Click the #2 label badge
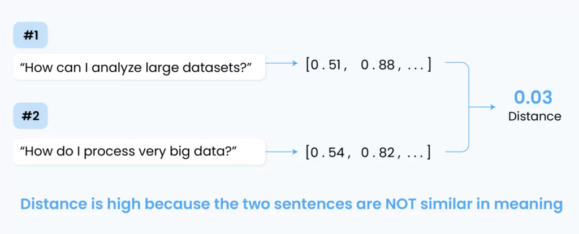The image size is (579, 234). 31,116
